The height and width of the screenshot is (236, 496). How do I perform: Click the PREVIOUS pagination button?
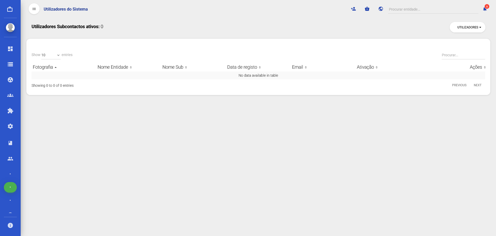[459, 85]
